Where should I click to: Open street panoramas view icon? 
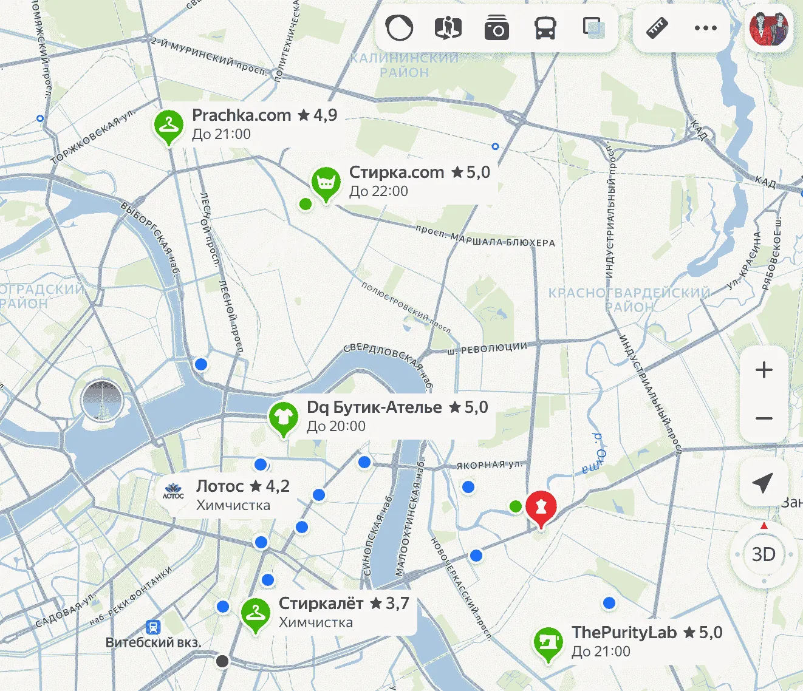pyautogui.click(x=448, y=28)
